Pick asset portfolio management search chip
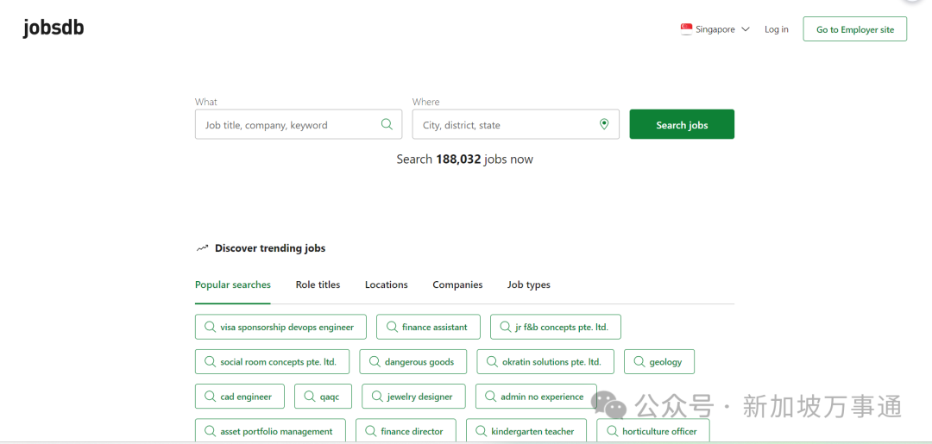The width and height of the screenshot is (932, 444). (270, 431)
